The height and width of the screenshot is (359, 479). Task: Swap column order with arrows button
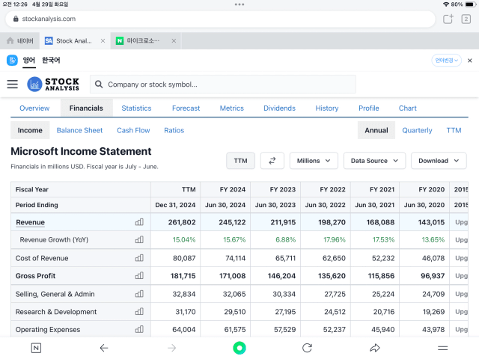point(272,161)
